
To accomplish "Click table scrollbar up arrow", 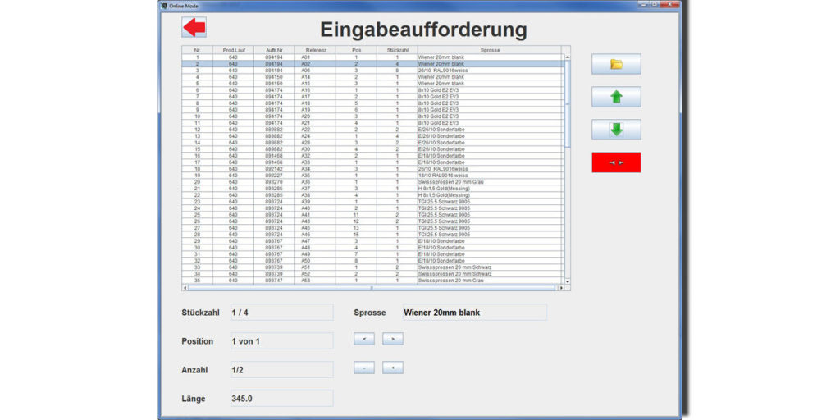I will point(568,57).
